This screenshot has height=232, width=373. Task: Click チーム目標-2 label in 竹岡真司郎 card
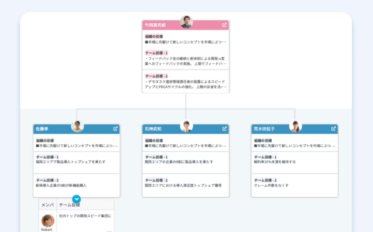coord(156,76)
